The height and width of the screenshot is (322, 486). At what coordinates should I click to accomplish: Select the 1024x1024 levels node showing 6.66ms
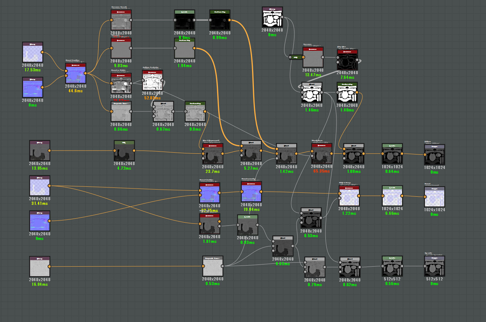pyautogui.click(x=392, y=196)
